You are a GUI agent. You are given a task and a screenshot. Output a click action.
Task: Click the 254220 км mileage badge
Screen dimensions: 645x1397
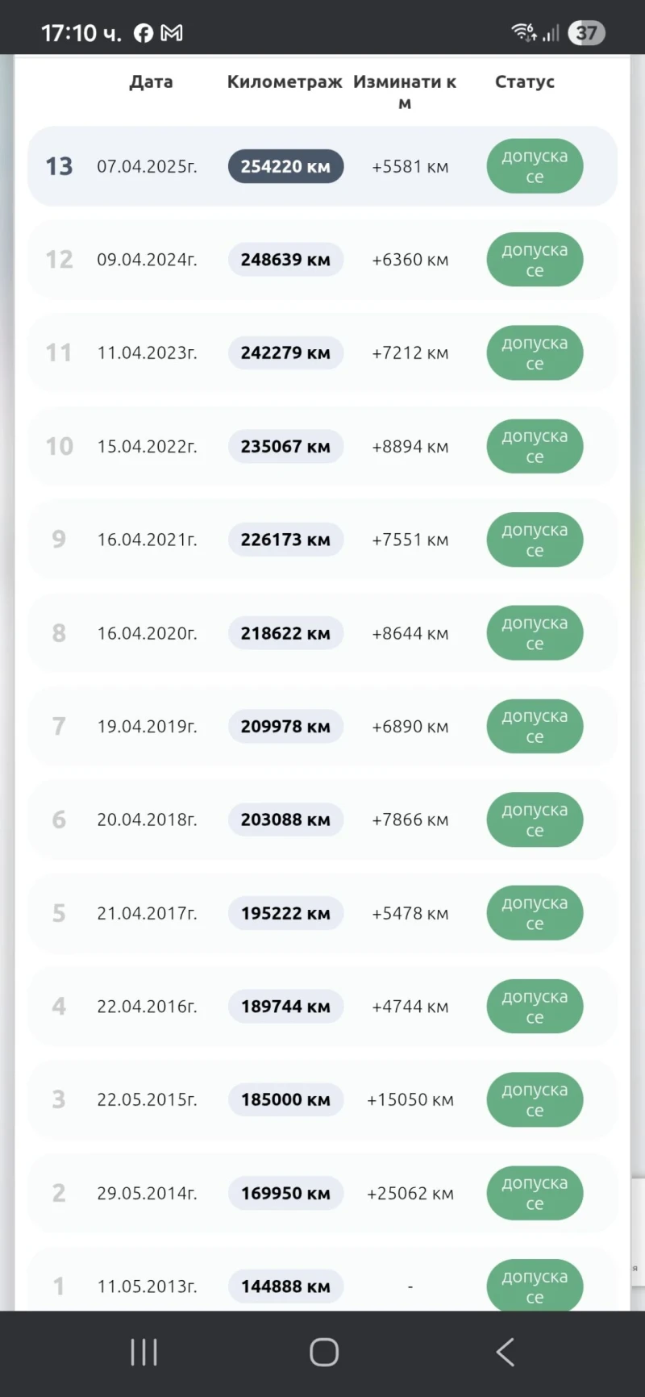click(285, 166)
